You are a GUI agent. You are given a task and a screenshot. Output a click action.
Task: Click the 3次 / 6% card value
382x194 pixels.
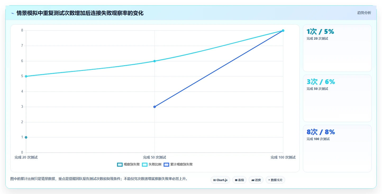click(x=321, y=82)
